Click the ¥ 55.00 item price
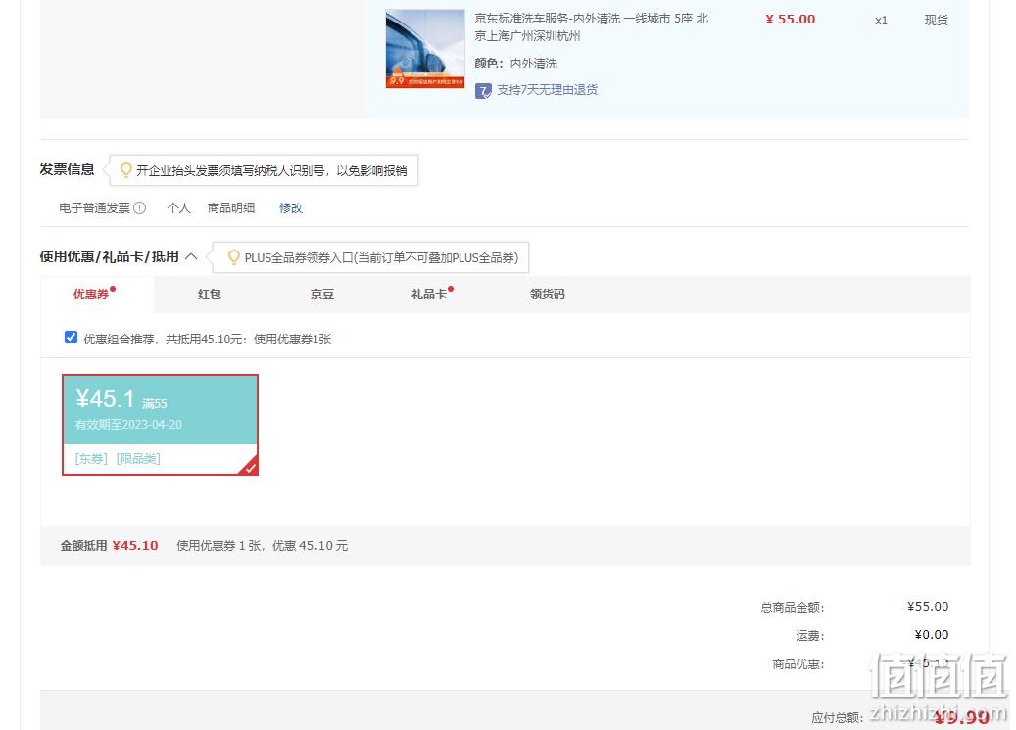This screenshot has width=1016, height=730. point(790,20)
